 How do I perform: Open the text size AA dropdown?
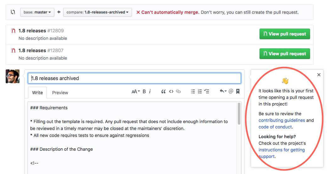135,91
